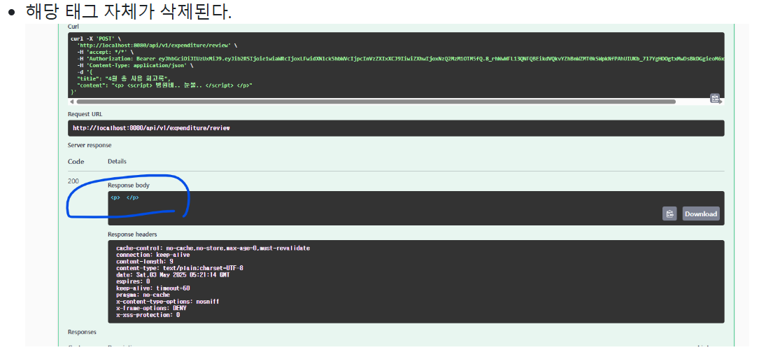Click "expires: 0" header line
The width and height of the screenshot is (766, 357).
point(133,281)
